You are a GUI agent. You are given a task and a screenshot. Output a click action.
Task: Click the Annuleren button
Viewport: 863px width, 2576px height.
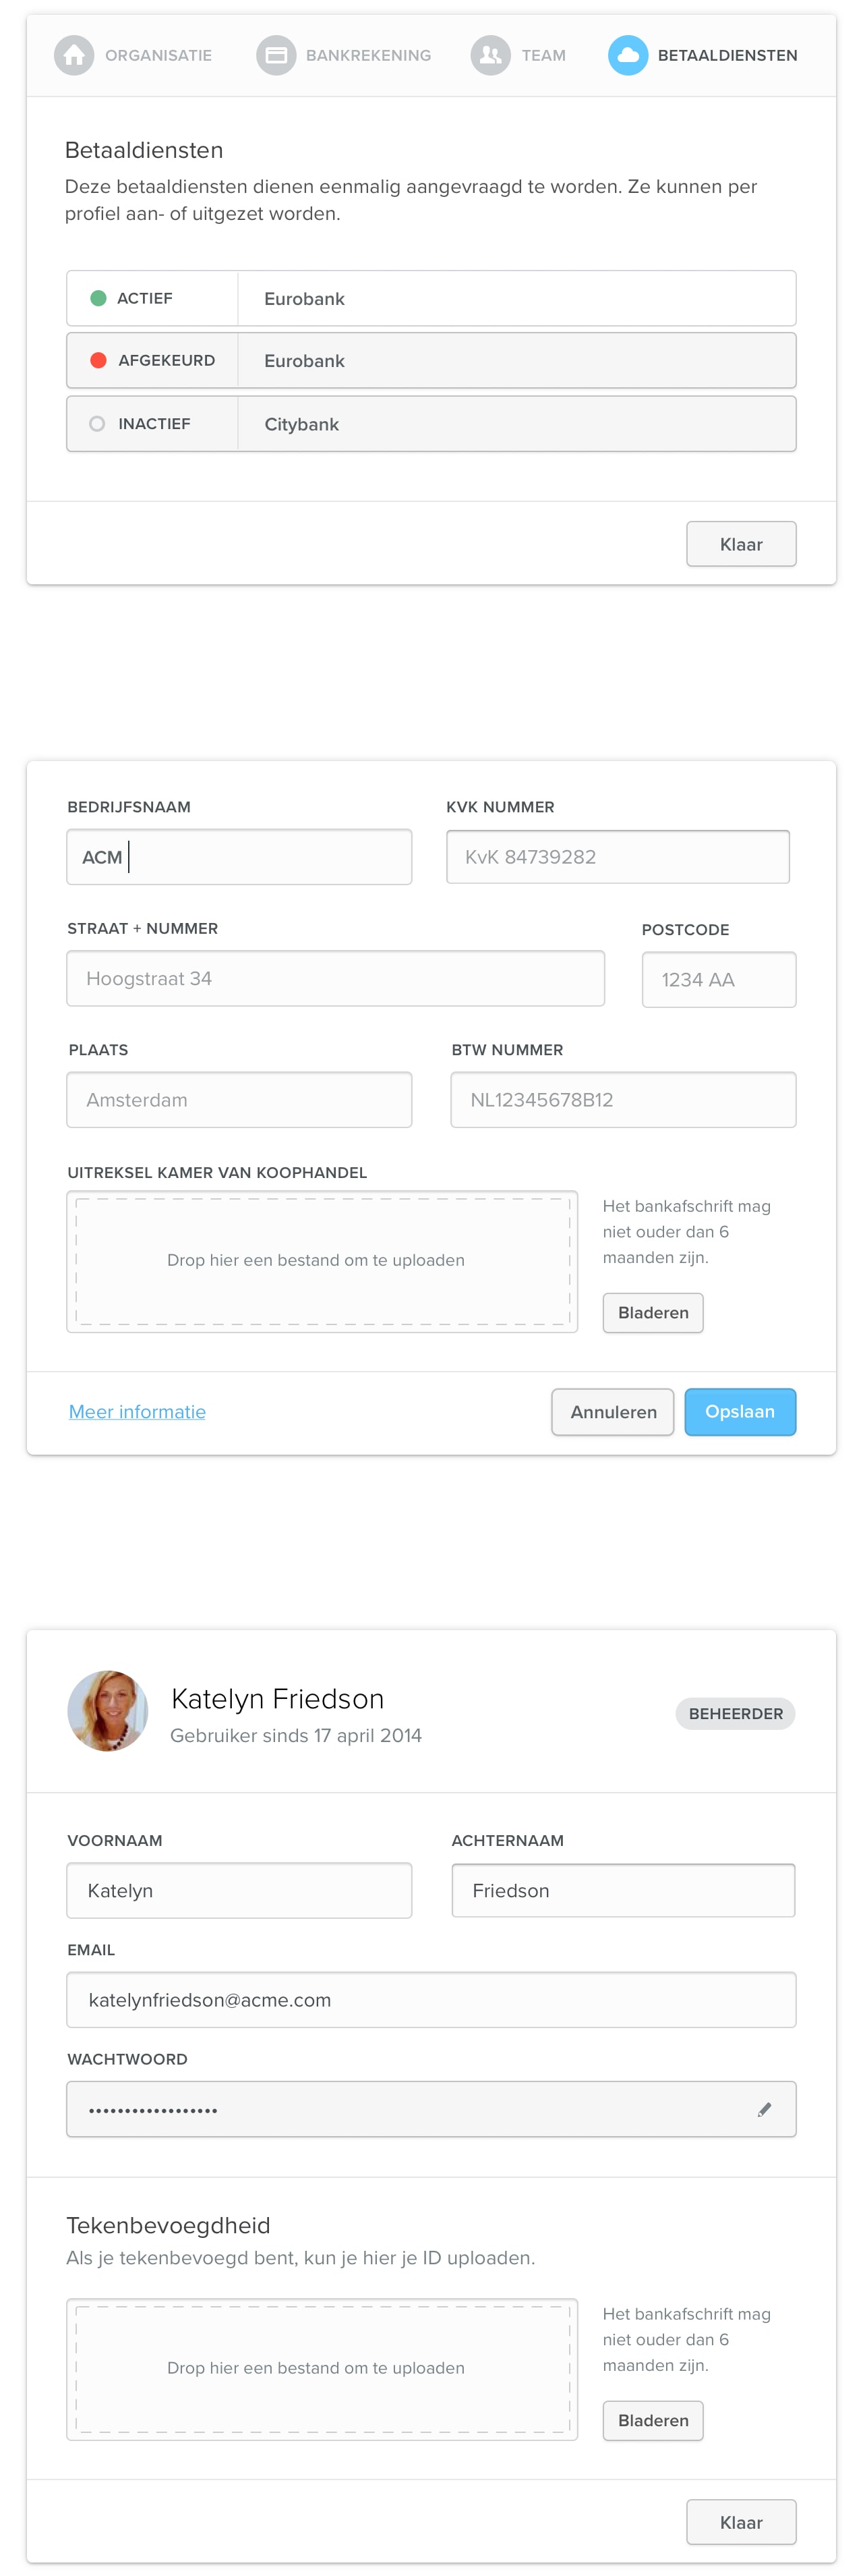pyautogui.click(x=612, y=1412)
